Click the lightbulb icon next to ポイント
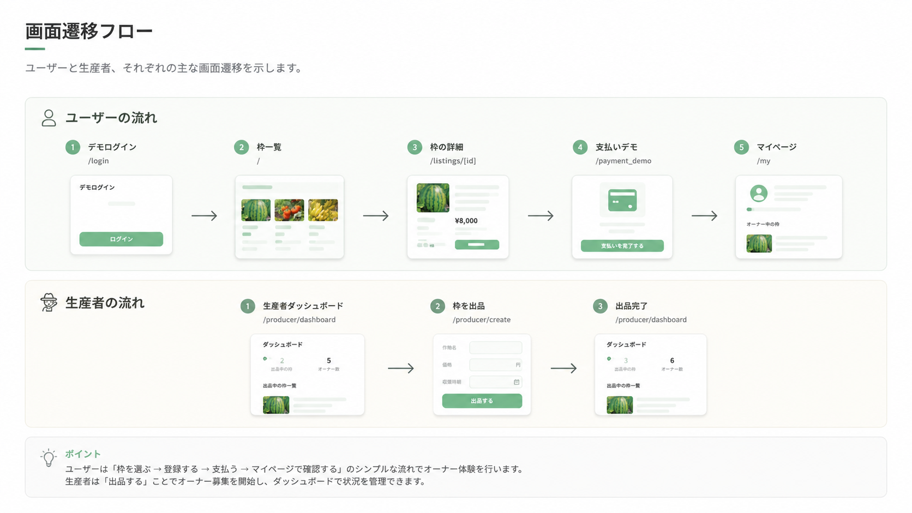 coord(49,458)
